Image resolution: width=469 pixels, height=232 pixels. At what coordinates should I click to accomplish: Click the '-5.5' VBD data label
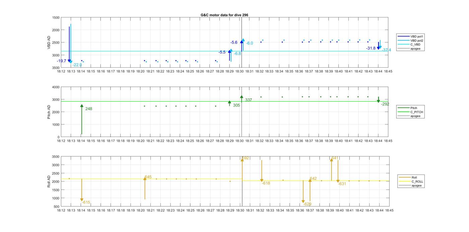click(222, 52)
